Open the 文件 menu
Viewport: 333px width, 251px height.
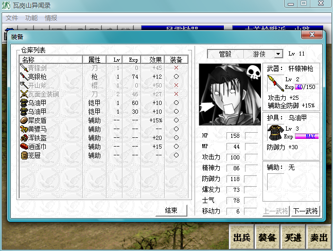[x=12, y=18]
